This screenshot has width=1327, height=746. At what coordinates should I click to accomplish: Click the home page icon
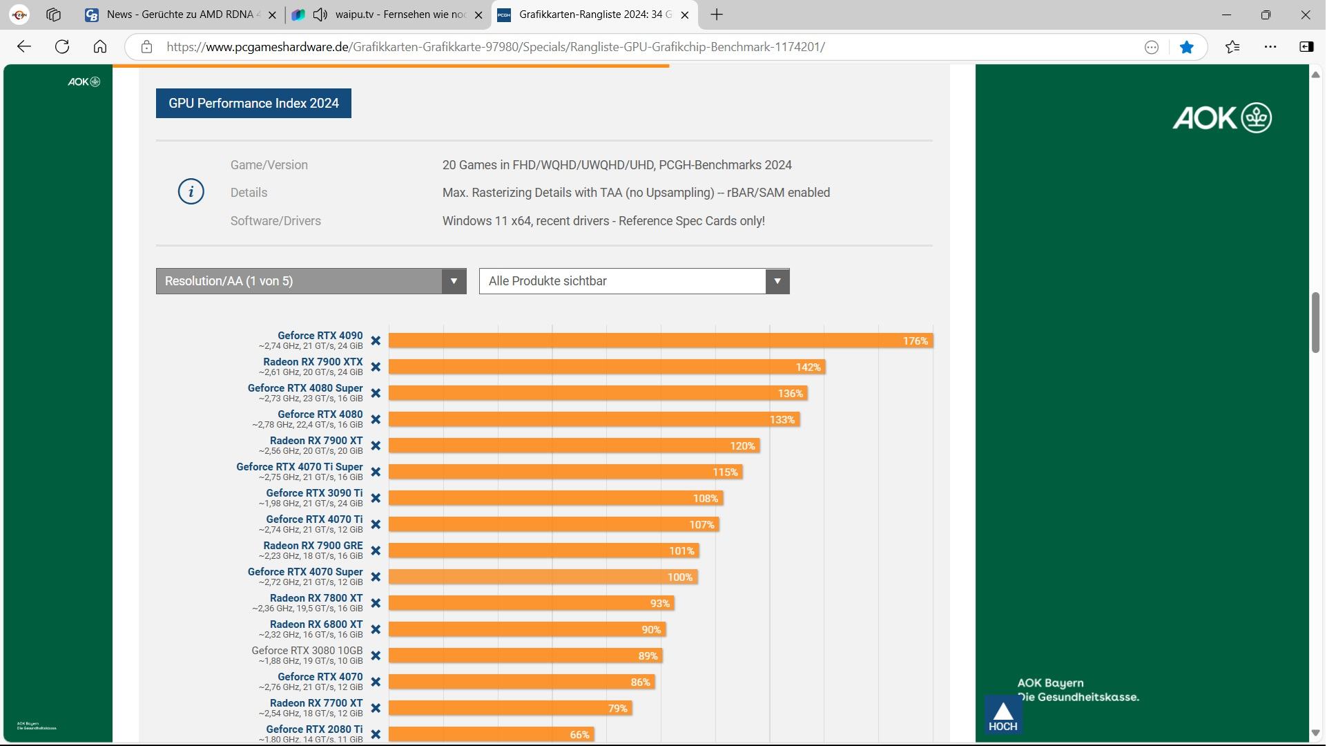click(x=100, y=47)
